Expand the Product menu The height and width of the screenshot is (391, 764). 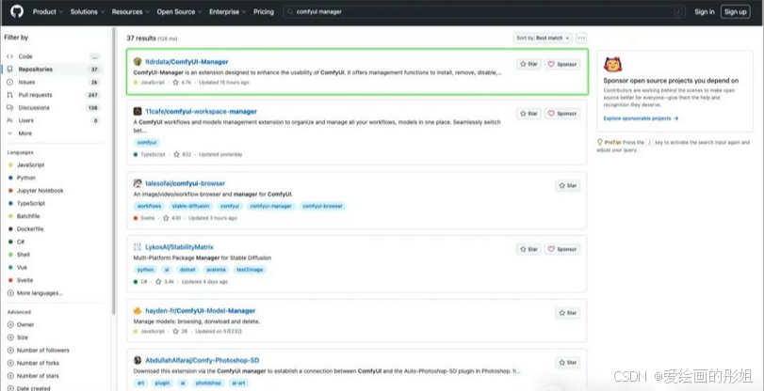click(48, 11)
